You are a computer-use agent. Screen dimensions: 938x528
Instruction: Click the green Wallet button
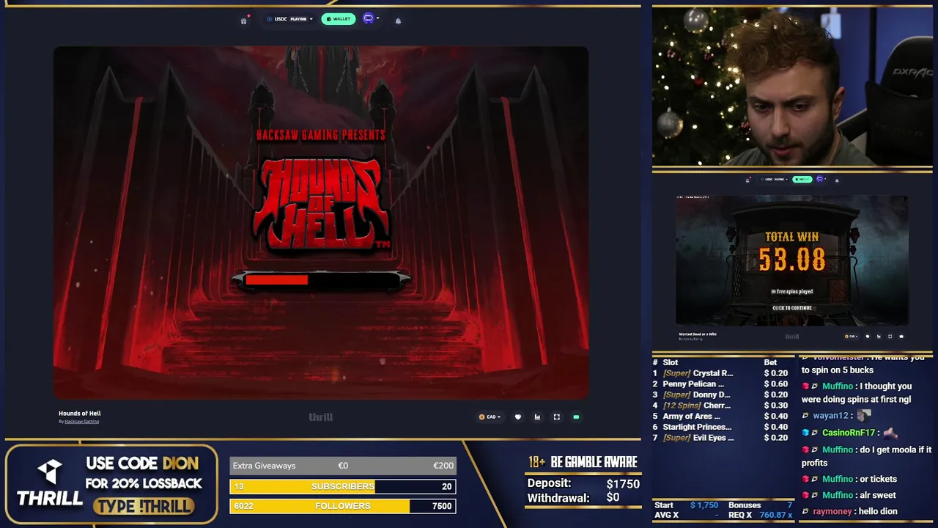[339, 19]
